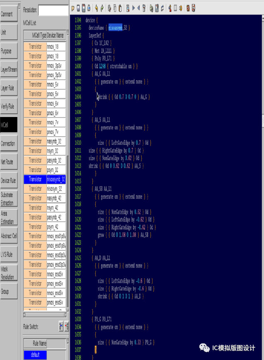
Task: Select the pasymb_32 device row
Action: click(45, 161)
